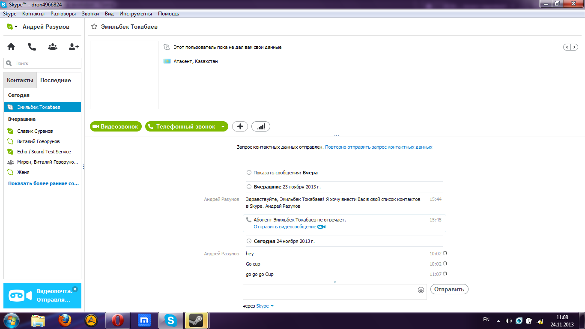585x329 pixels.
Task: Show earlier conversations link
Action: tap(44, 183)
